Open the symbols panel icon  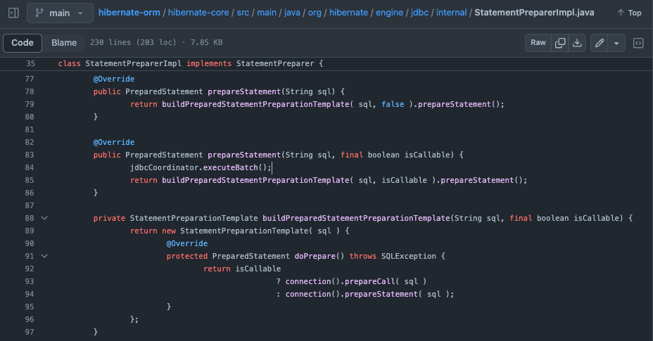tap(638, 43)
